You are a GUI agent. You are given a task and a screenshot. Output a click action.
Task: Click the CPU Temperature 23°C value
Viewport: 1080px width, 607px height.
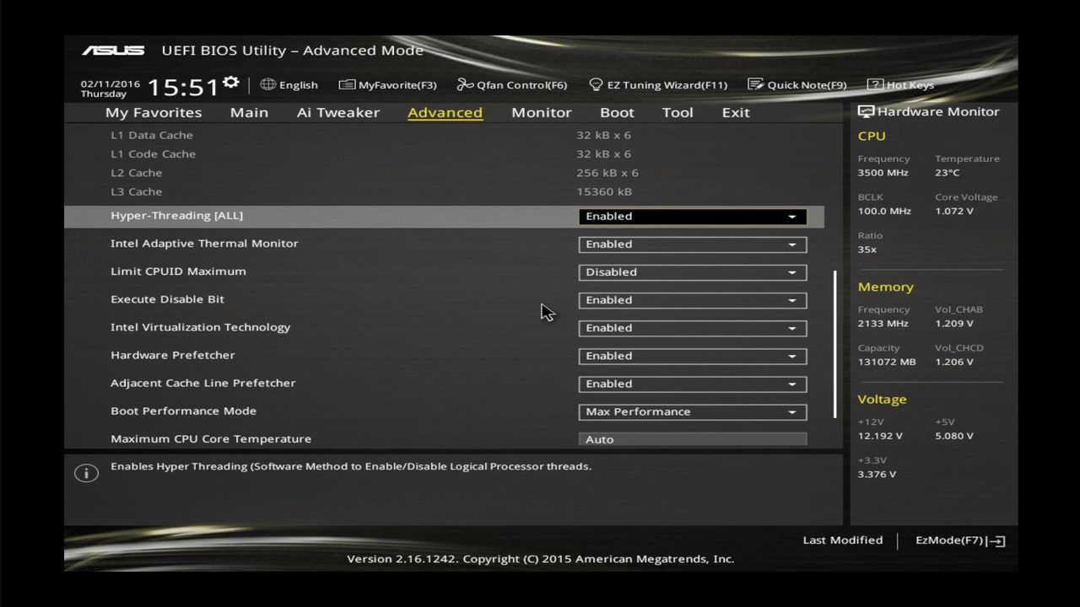(947, 173)
